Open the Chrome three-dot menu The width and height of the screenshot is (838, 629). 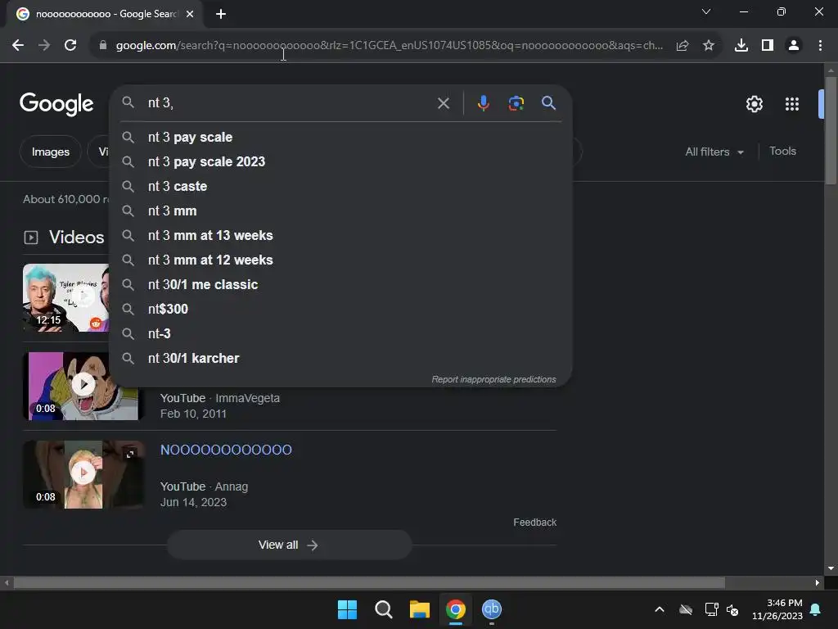click(x=820, y=46)
